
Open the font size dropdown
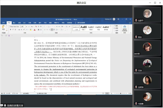coord(23,27)
